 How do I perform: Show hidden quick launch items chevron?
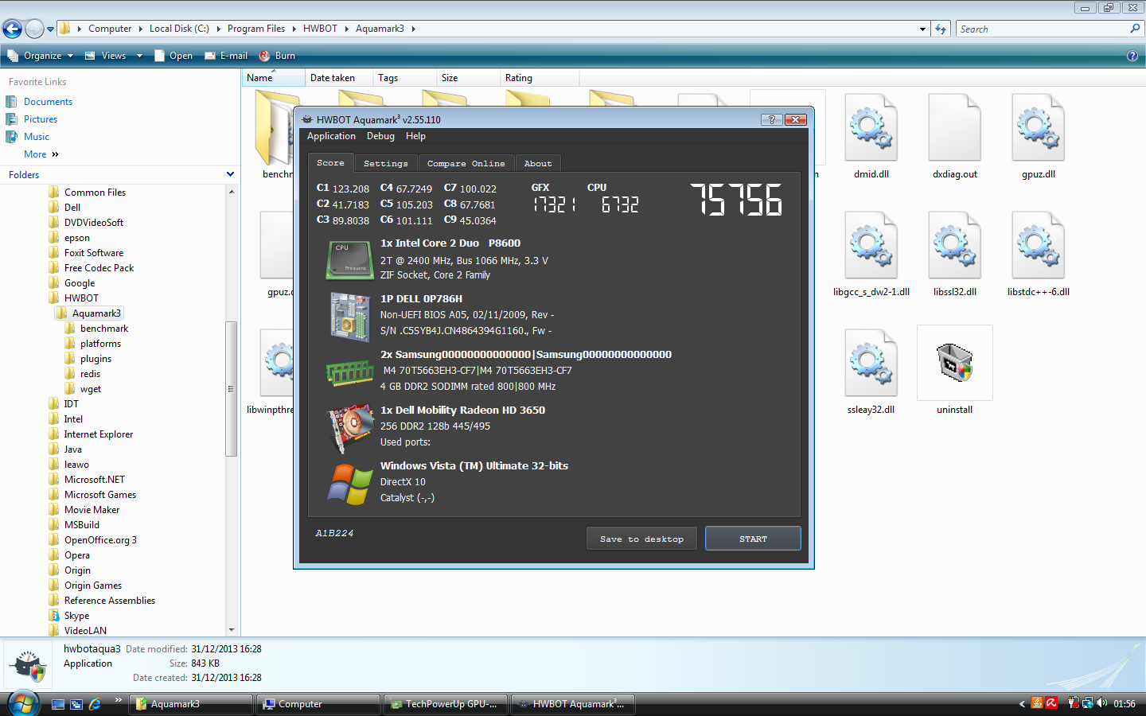tap(118, 700)
